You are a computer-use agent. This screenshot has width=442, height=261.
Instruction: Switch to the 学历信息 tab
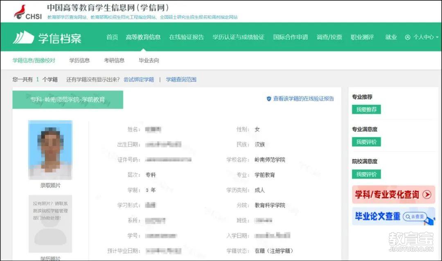point(79,60)
